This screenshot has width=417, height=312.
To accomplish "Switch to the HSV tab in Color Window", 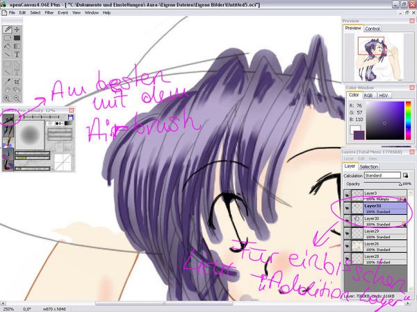I will pos(384,94).
